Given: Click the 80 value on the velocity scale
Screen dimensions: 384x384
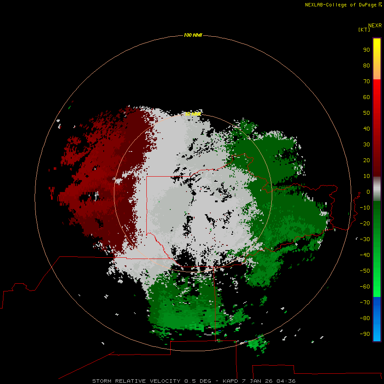Looking at the screenshot, I should [x=367, y=65].
